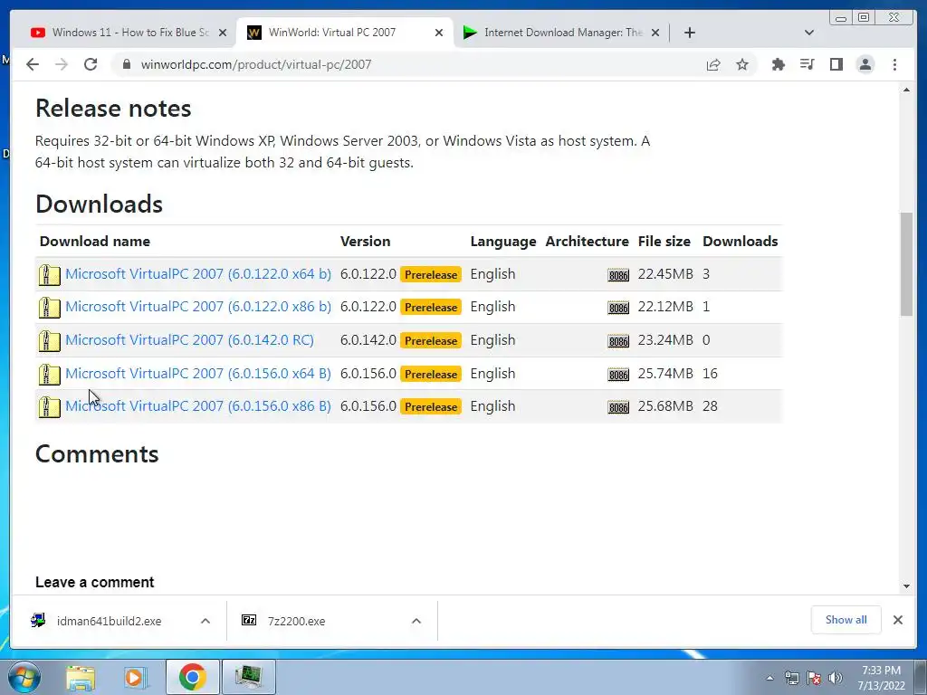Open a new browser tab
This screenshot has height=695, width=927.
click(x=689, y=33)
